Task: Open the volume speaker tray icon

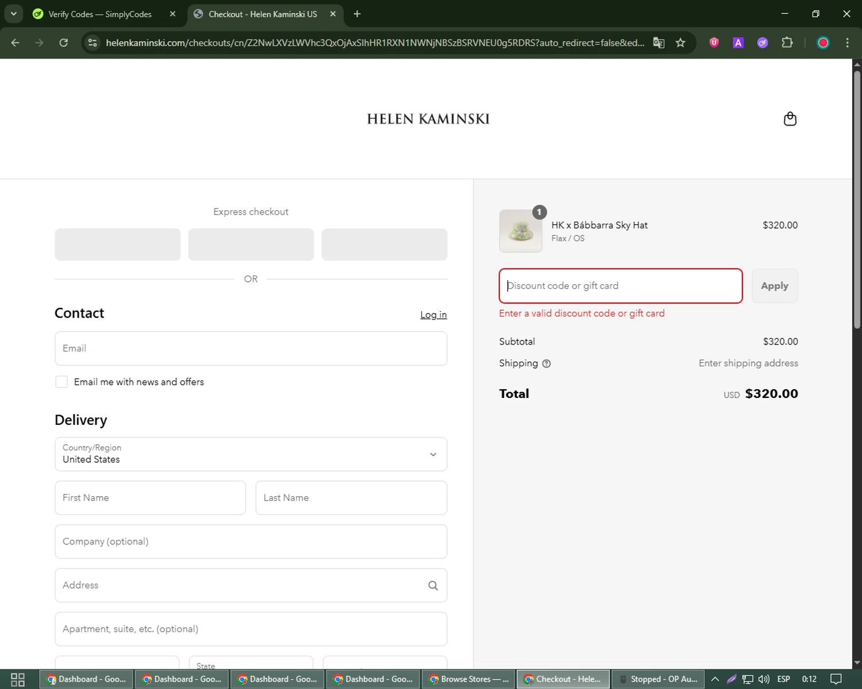Action: click(764, 679)
